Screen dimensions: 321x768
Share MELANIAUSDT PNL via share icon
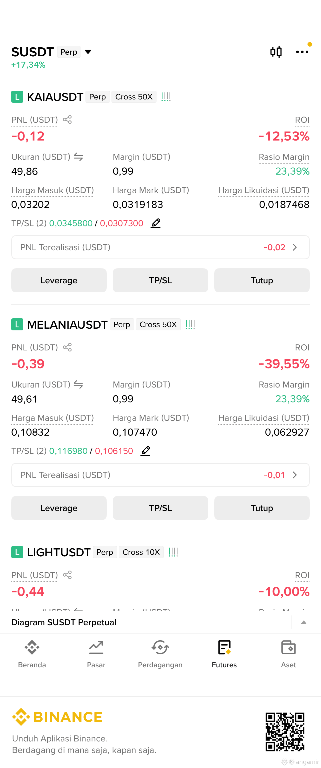(67, 347)
